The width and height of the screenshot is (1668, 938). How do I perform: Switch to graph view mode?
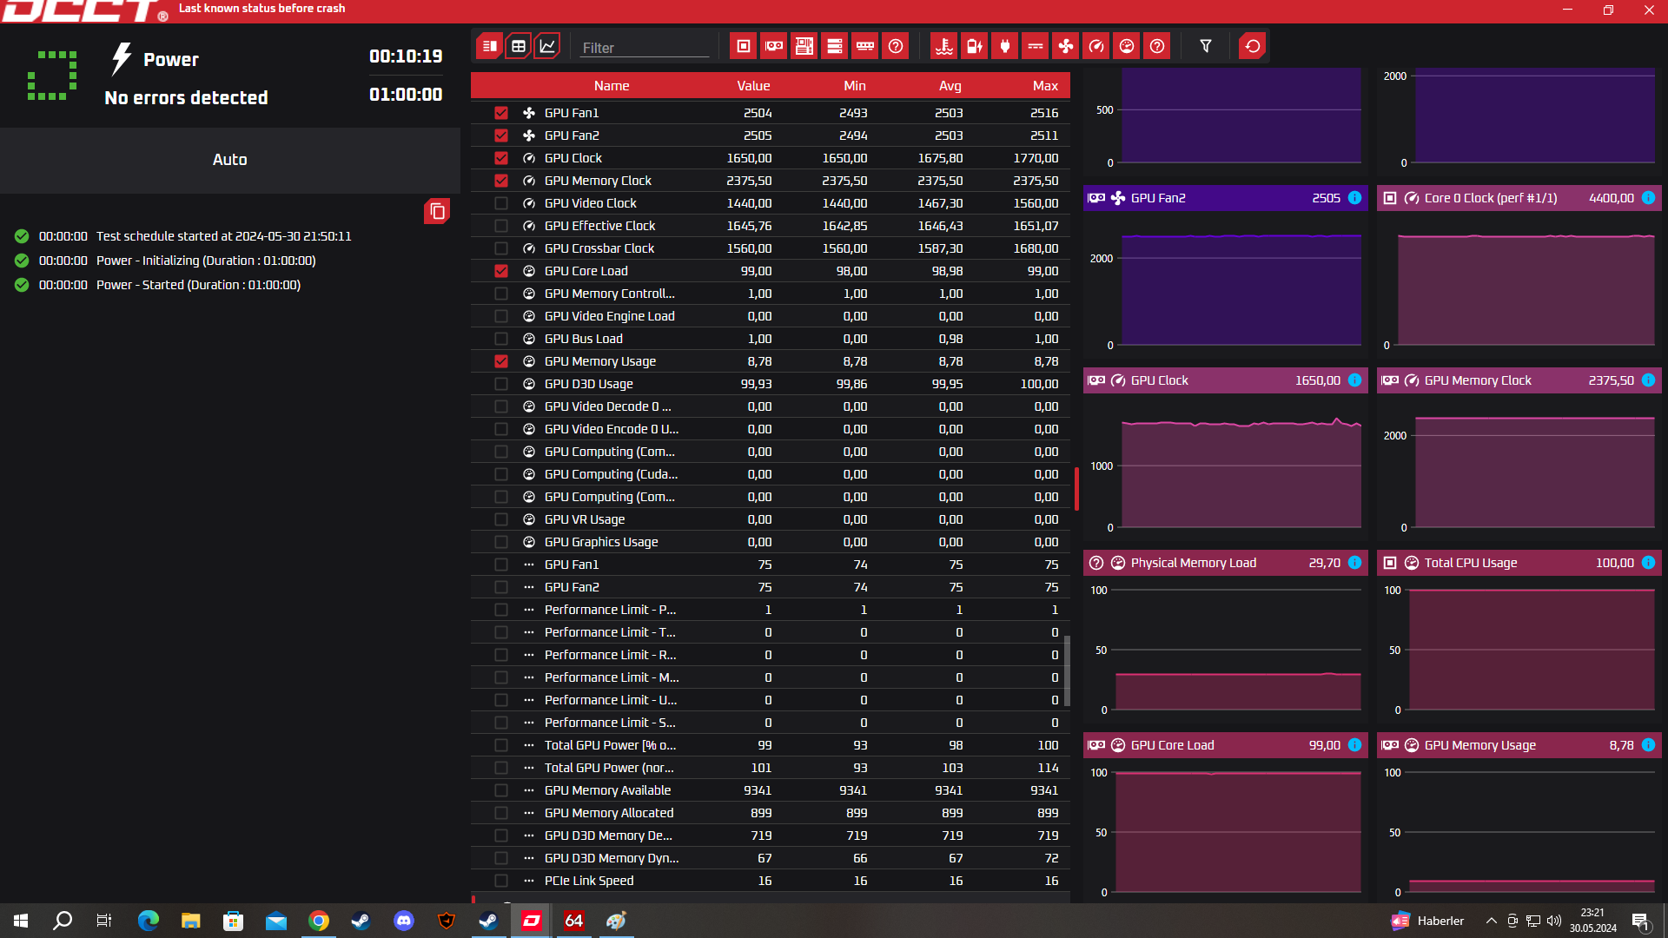(x=547, y=46)
